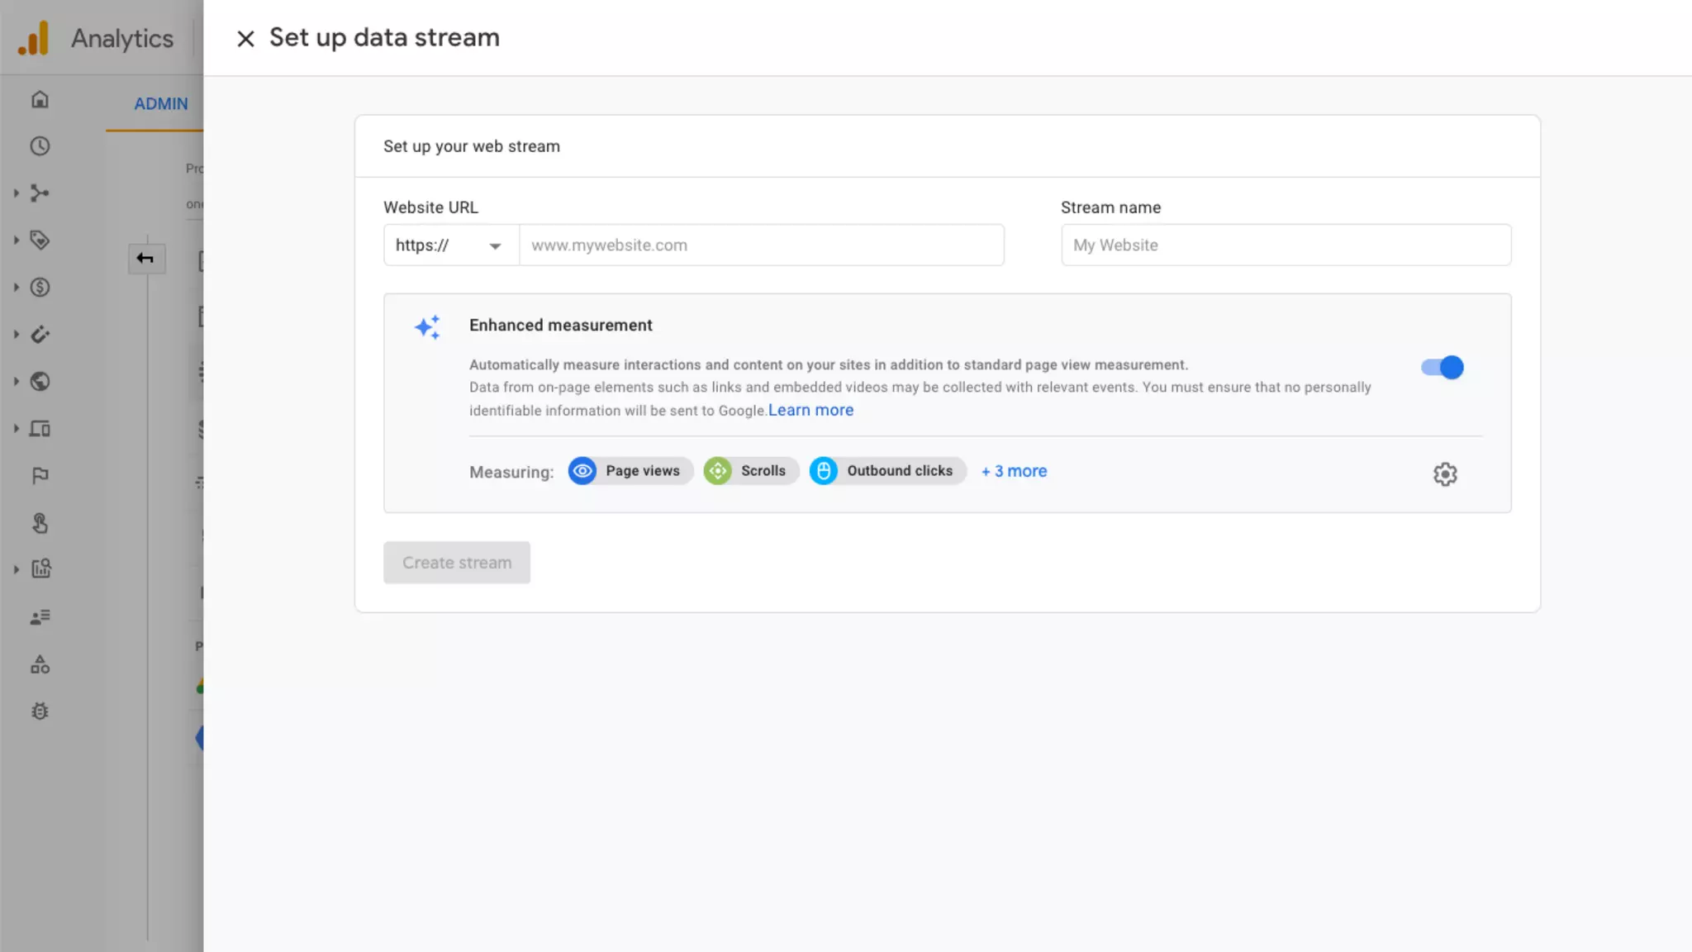Image resolution: width=1692 pixels, height=952 pixels.
Task: Click the Create stream button
Action: 456,563
